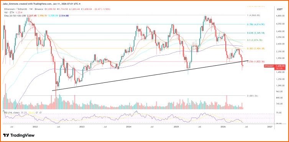Viewport: 289px width, 142px height.
Task: Click the first null-symbol icon beside RSI values
Action: click(37, 112)
